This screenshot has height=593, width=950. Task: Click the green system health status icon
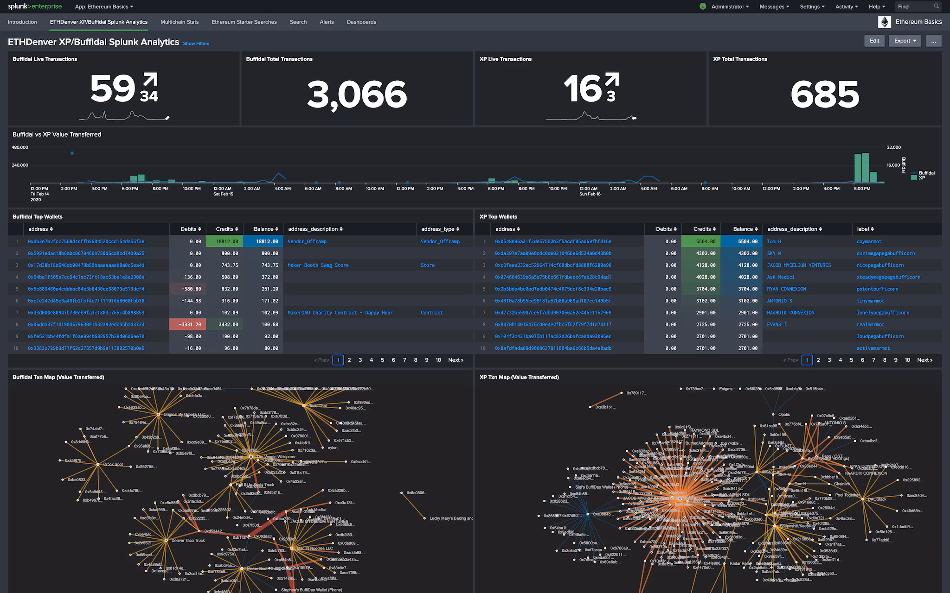click(703, 6)
